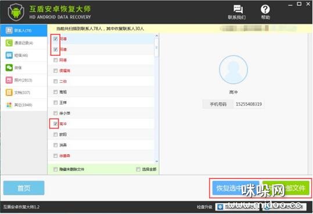Select the 二伯 contact name
The image size is (313, 214).
(x=63, y=81)
